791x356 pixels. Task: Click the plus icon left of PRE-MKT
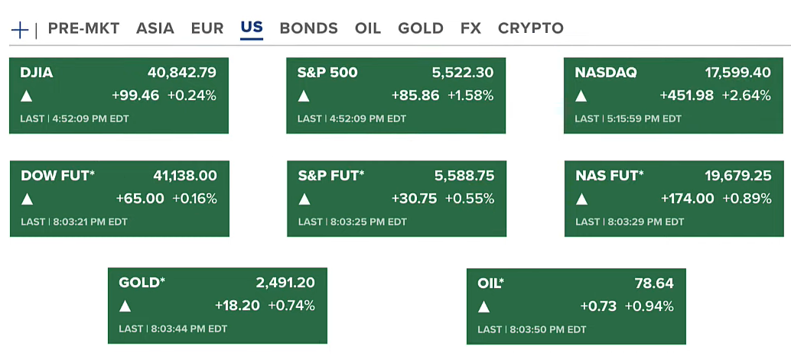click(20, 29)
